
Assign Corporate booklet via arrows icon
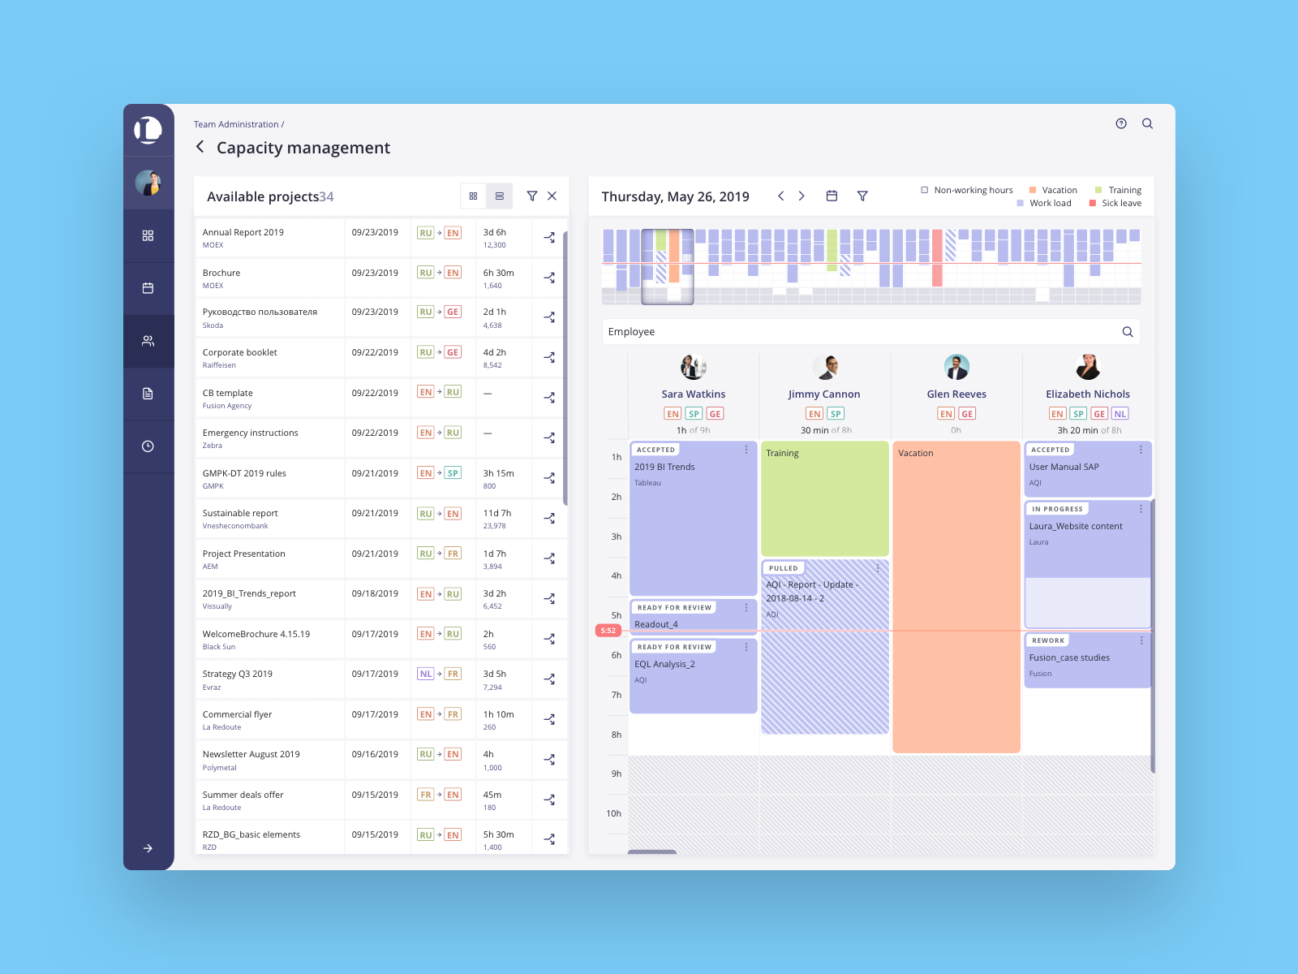click(549, 357)
